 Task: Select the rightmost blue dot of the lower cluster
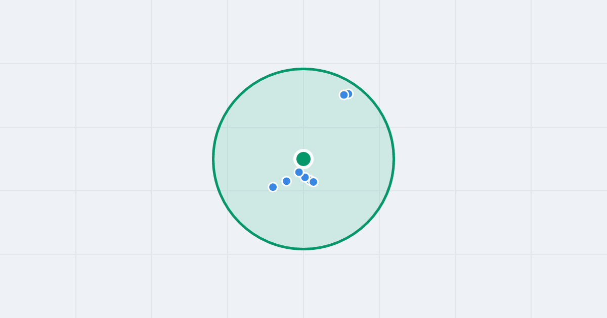[x=314, y=182]
